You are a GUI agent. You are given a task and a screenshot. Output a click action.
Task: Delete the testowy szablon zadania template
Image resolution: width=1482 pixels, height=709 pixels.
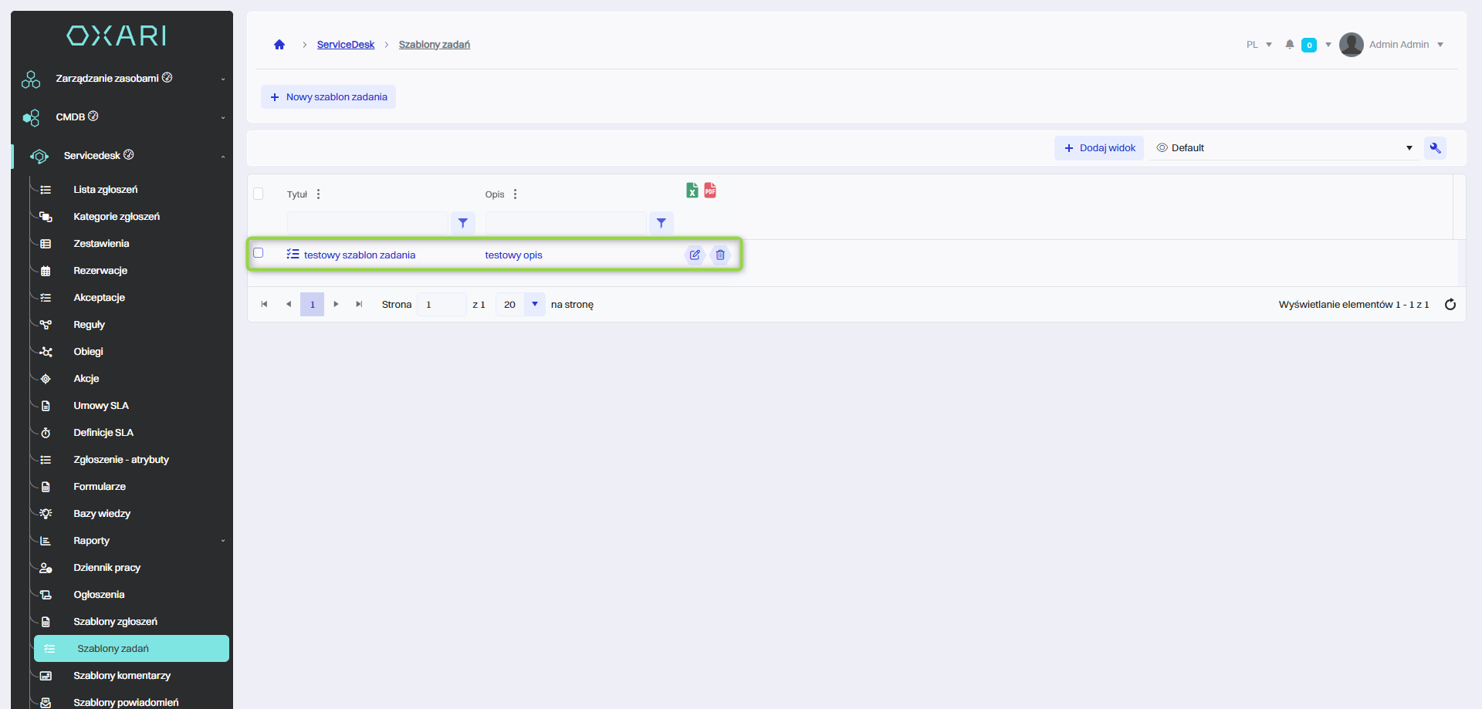point(720,255)
